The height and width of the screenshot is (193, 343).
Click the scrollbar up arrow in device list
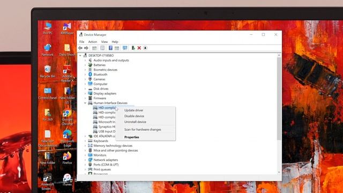tap(279, 55)
